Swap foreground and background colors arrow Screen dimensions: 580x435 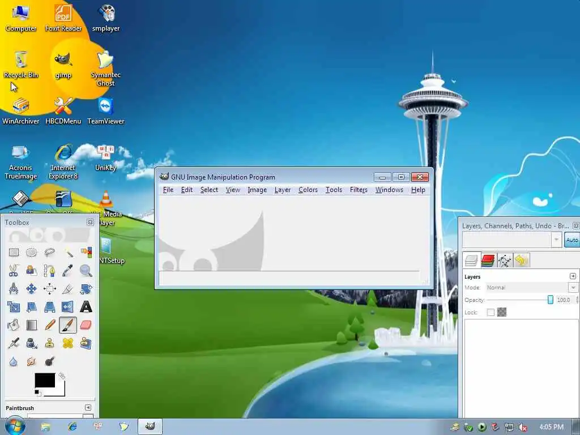click(62, 376)
